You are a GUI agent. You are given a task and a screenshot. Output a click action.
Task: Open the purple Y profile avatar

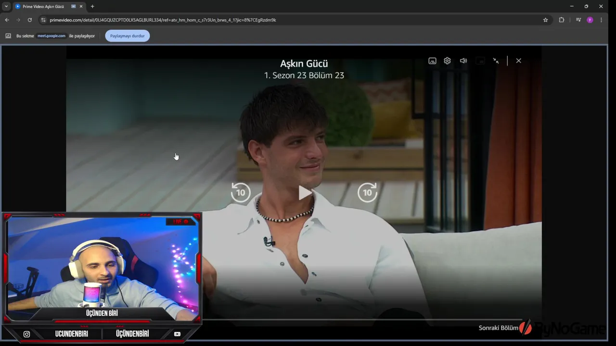click(x=590, y=20)
